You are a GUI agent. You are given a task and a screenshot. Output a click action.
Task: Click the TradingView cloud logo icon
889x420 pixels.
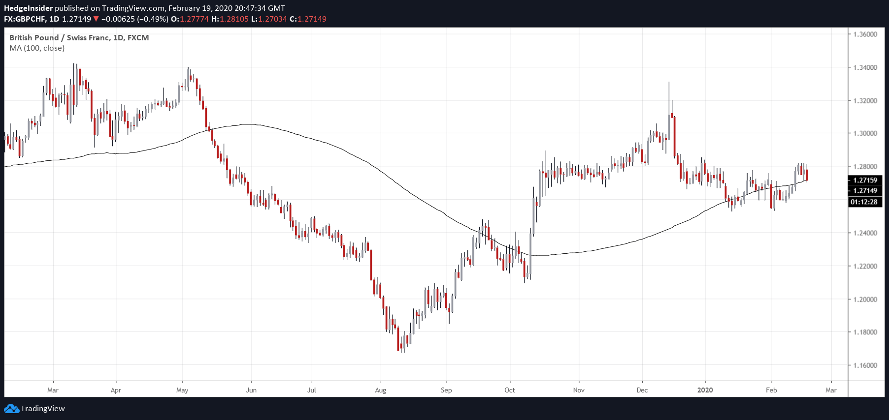tap(11, 409)
